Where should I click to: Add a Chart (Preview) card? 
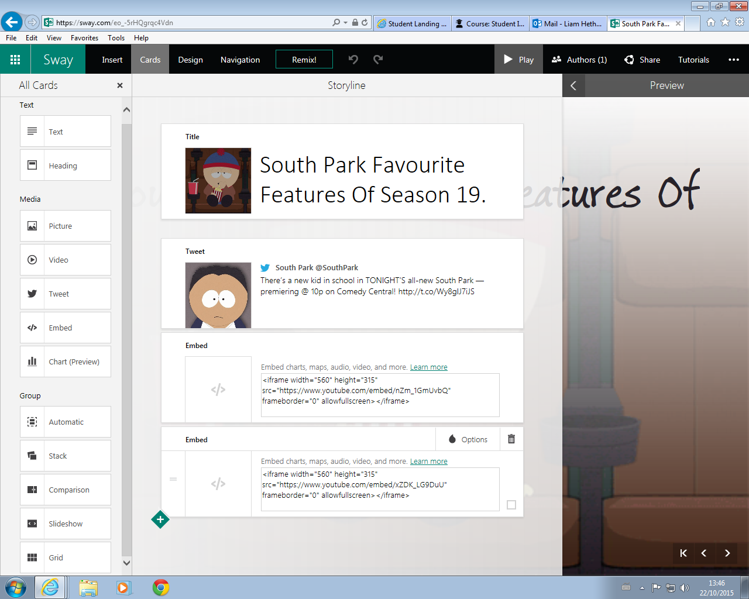(x=66, y=362)
